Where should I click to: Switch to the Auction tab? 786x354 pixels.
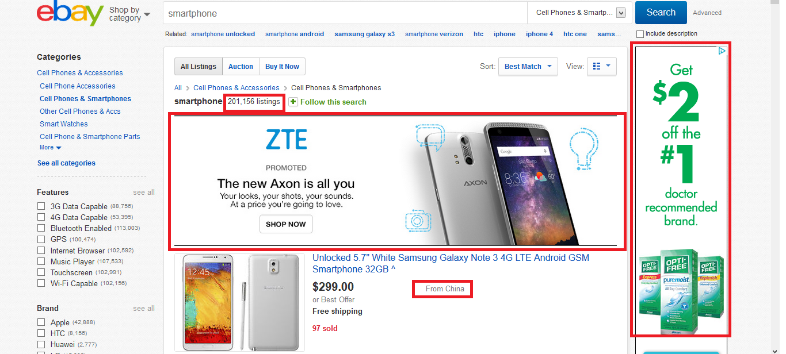241,67
